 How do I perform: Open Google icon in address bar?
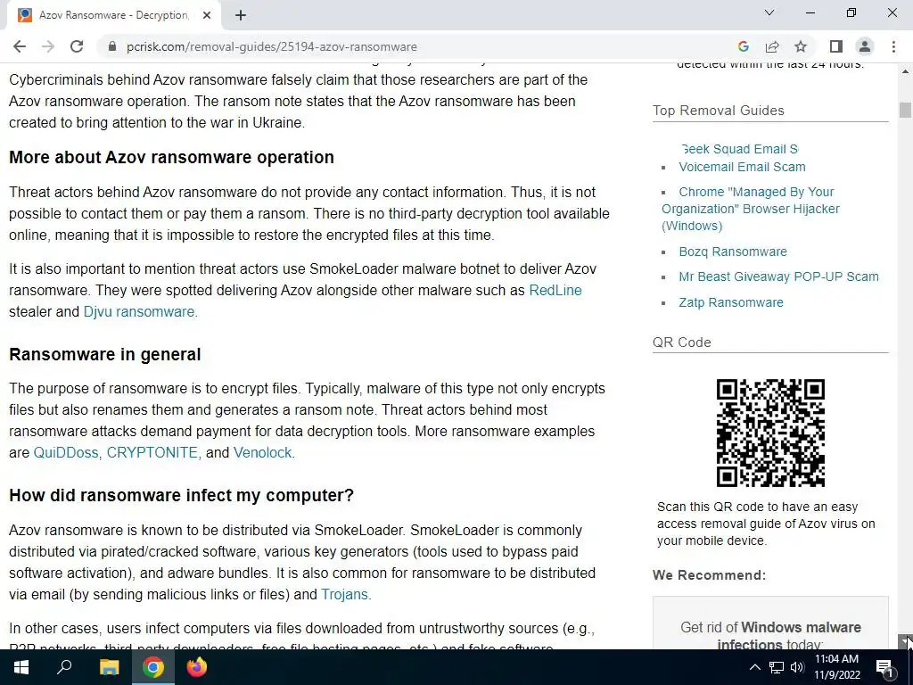tap(743, 46)
